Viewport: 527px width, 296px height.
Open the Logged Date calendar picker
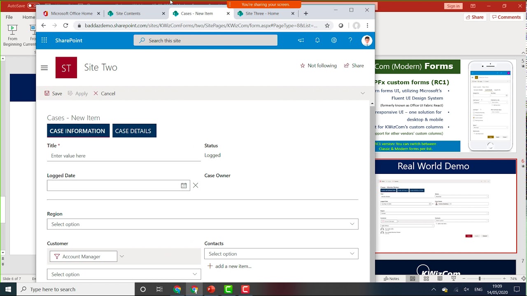click(x=184, y=185)
